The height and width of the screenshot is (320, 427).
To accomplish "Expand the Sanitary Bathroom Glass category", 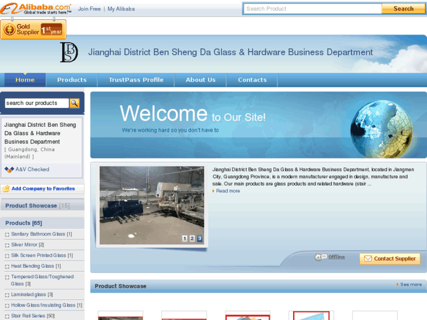I will pos(7,234).
